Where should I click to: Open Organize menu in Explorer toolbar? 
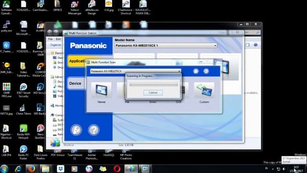click(x=56, y=45)
